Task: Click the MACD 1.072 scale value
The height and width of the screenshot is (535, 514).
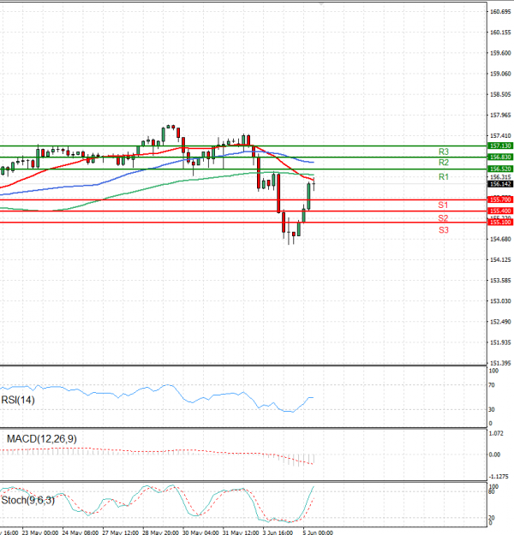Action: [496, 434]
